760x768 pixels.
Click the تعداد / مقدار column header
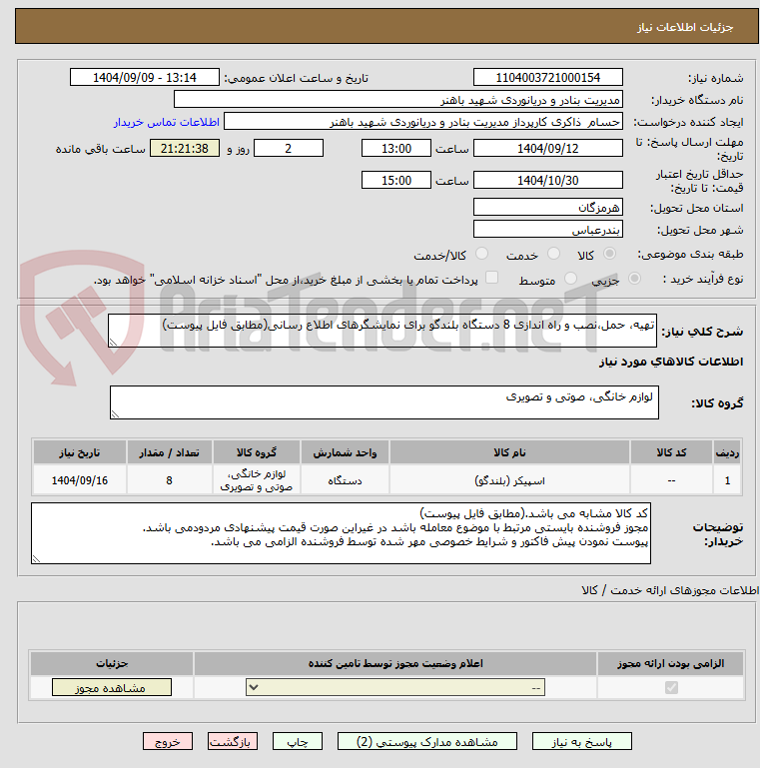point(170,452)
